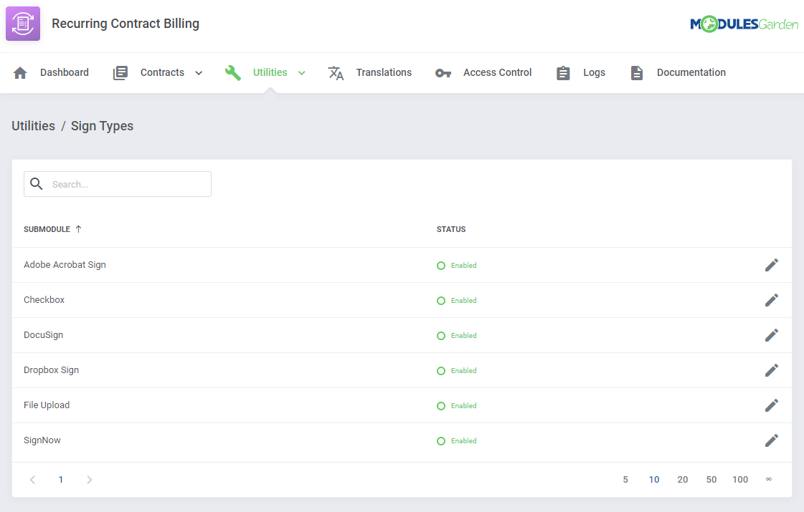Toggle the SUBMODULE sort arrow
This screenshot has height=512, width=804.
(x=78, y=229)
